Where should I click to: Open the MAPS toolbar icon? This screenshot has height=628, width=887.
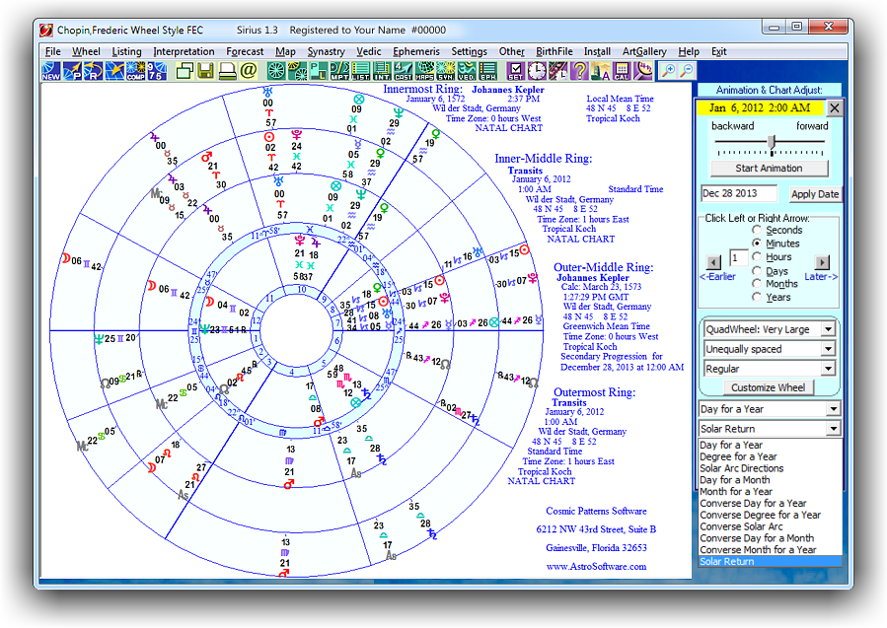424,71
